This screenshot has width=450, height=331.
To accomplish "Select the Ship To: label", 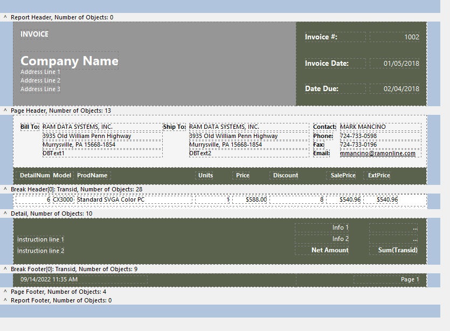I will pos(175,127).
